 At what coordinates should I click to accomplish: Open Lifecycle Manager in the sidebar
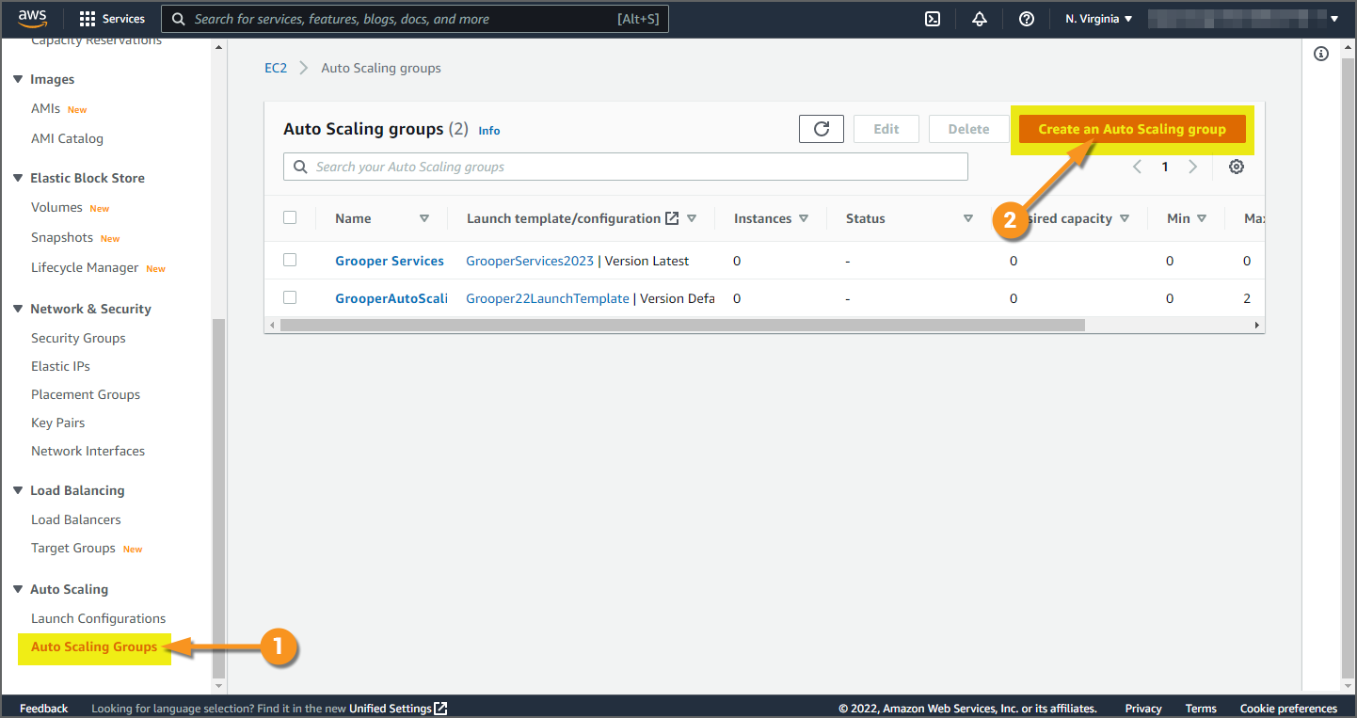[x=85, y=267]
